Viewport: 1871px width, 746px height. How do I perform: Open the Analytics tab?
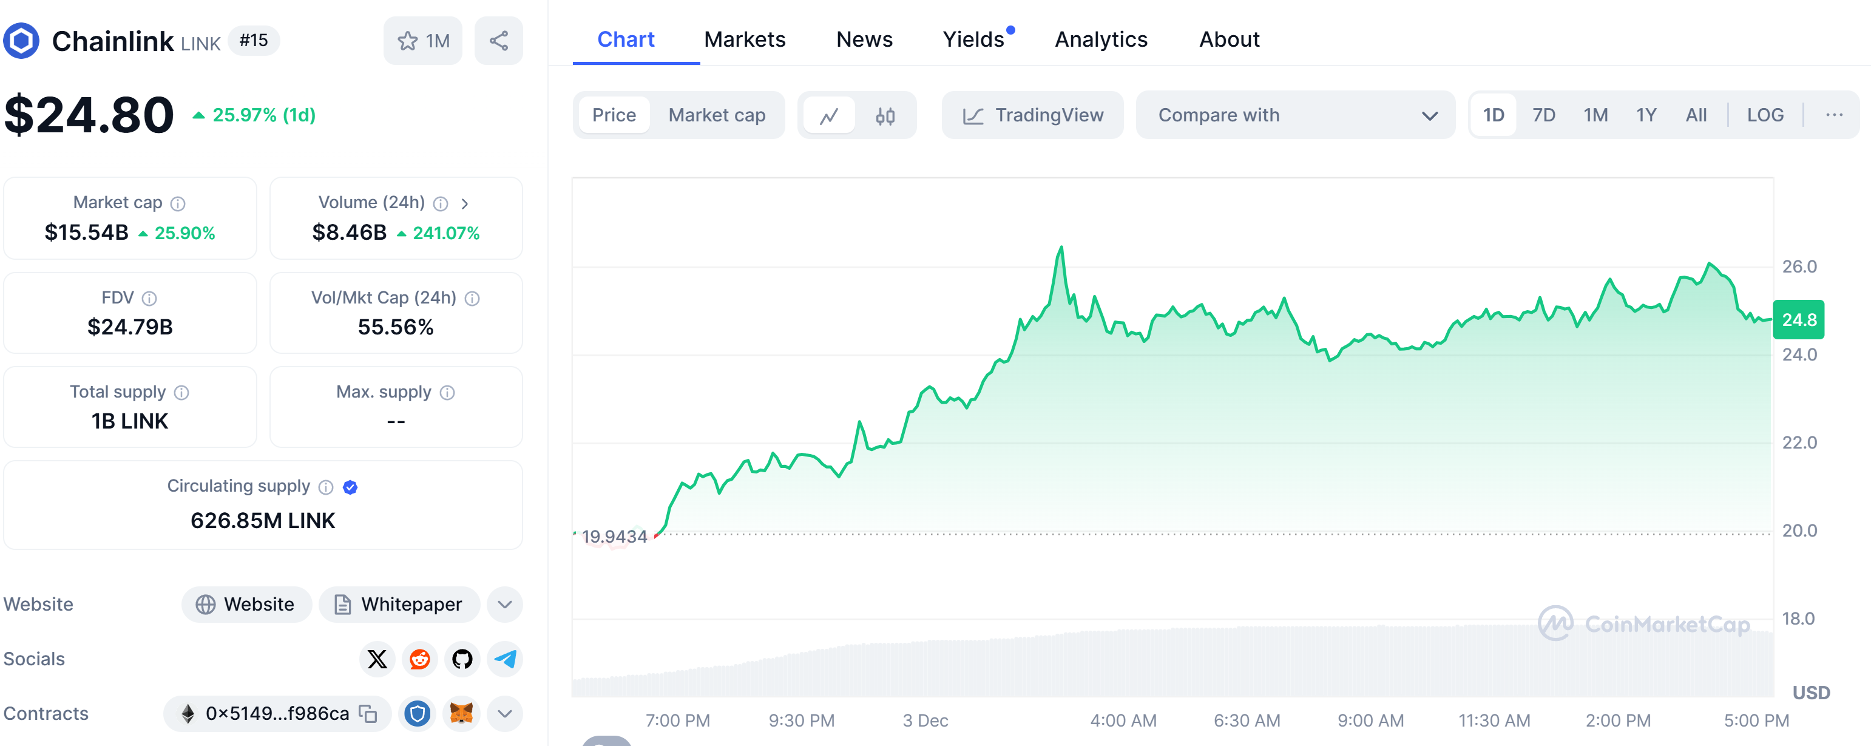[1100, 39]
